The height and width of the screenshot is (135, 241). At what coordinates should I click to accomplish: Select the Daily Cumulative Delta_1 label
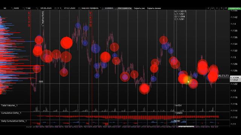coord(14,121)
